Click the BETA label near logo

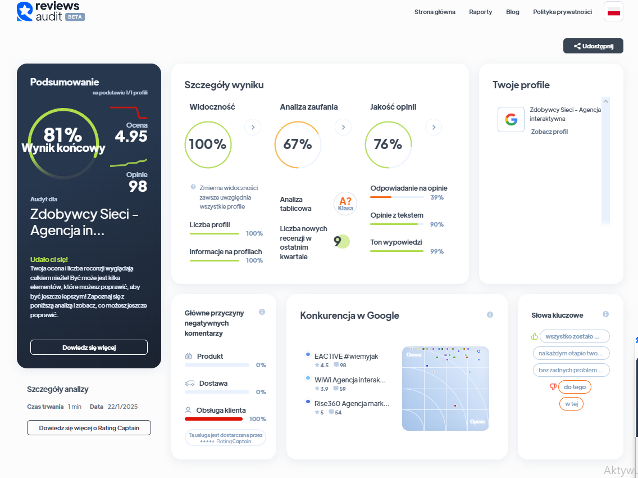(75, 17)
